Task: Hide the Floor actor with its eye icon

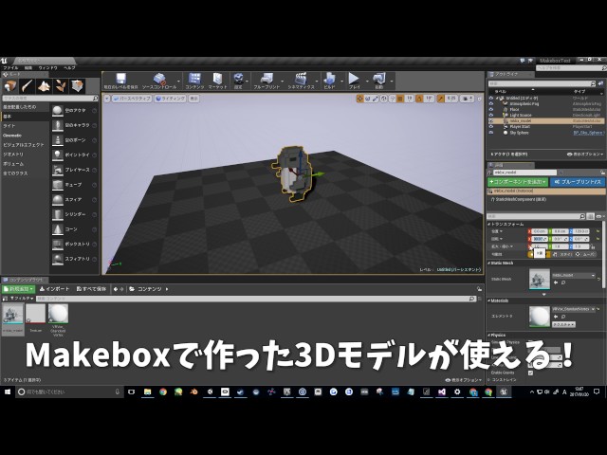Action: click(x=491, y=110)
